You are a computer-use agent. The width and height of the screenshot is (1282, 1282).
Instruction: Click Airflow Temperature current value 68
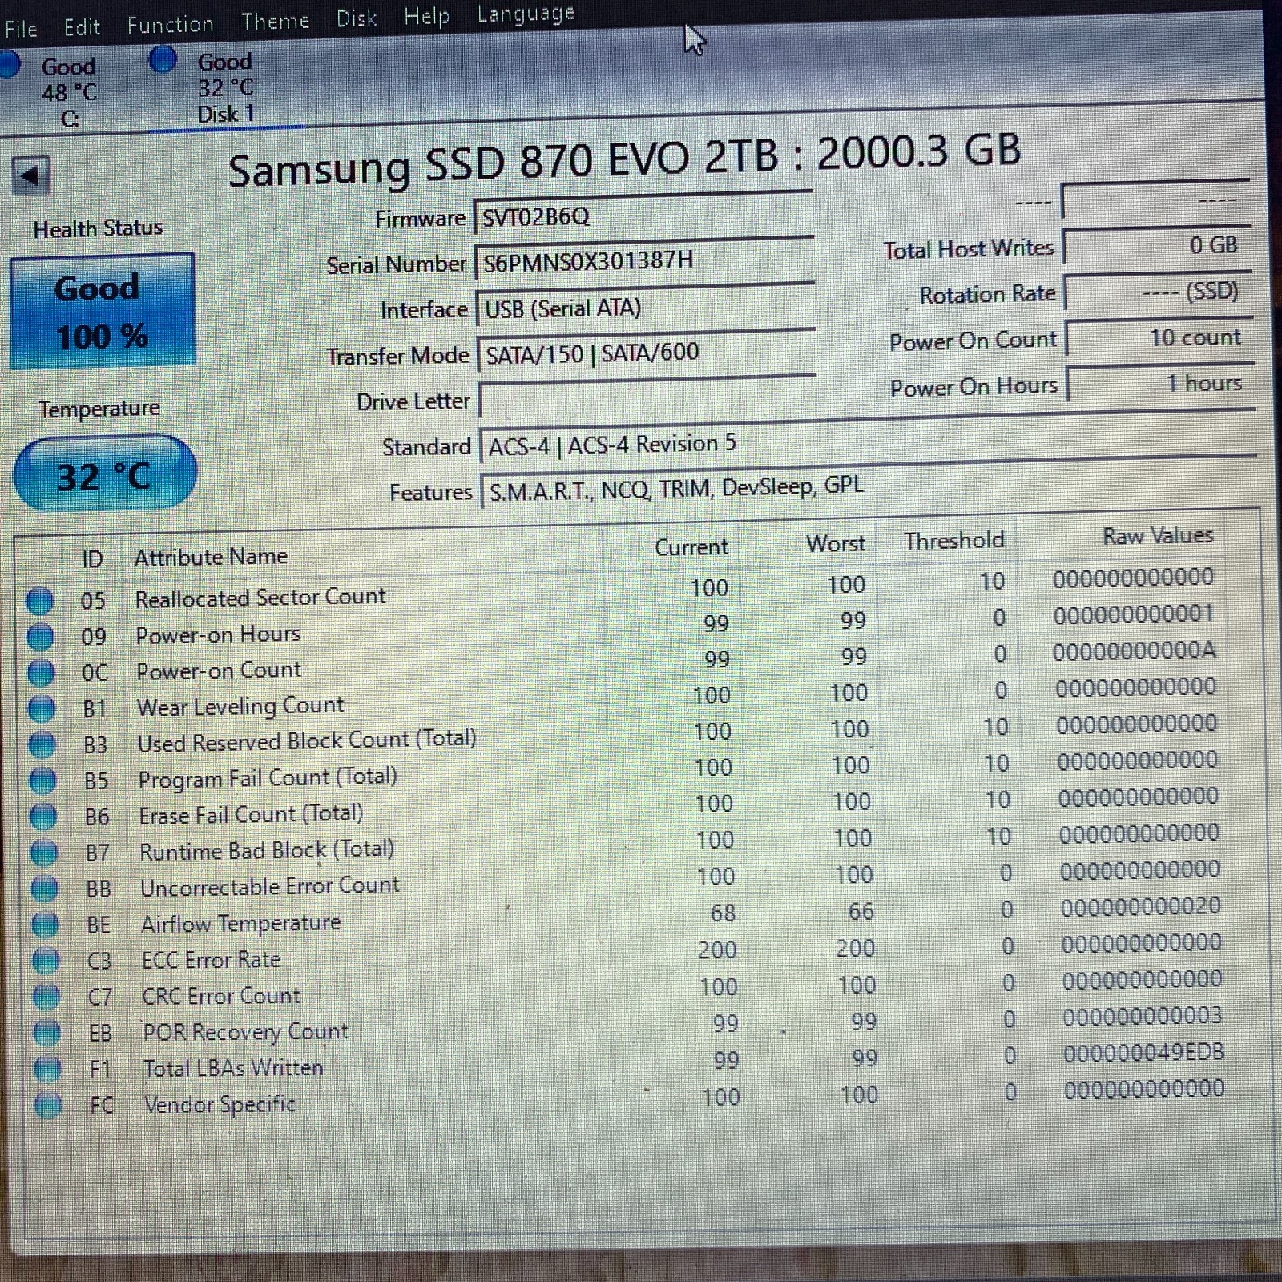pos(723,913)
